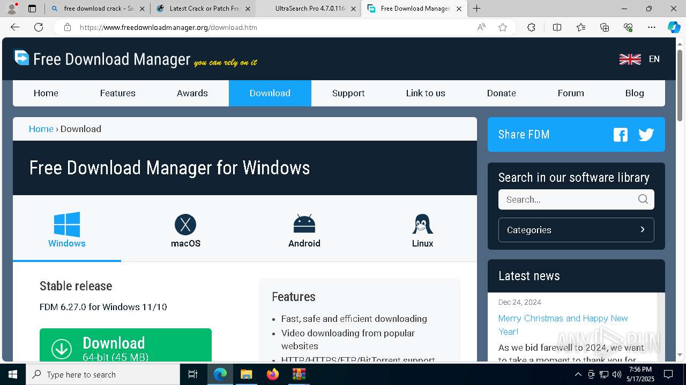Click the UK flag language icon
Viewport: 686px width, 385px height.
click(x=630, y=59)
